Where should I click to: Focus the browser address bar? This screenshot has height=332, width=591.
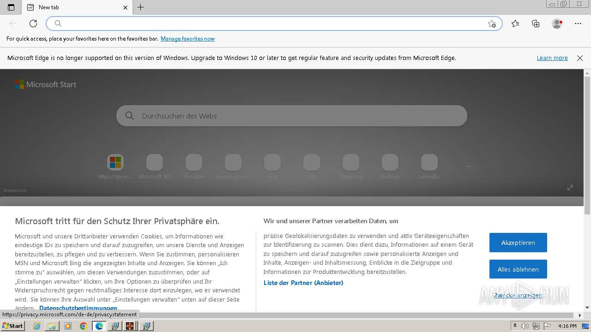pos(274,24)
